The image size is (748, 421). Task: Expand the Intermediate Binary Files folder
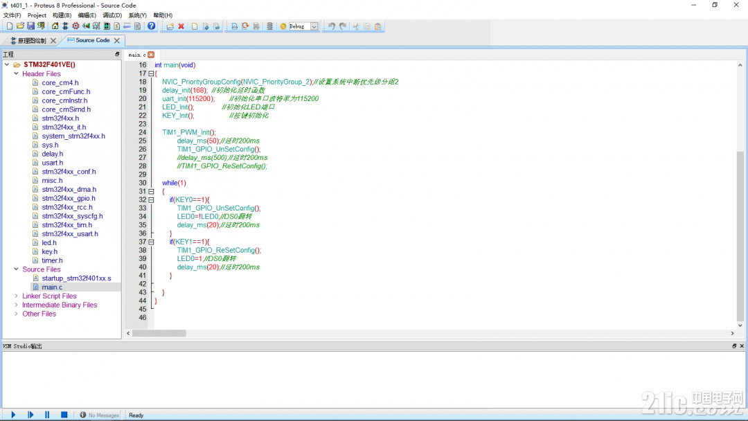16,305
